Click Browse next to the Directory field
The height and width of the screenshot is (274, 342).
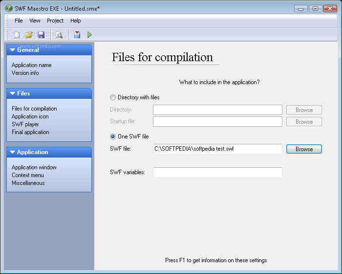coord(304,110)
